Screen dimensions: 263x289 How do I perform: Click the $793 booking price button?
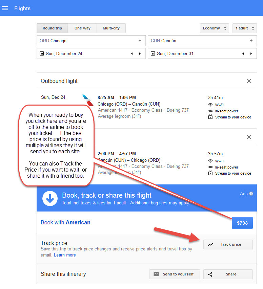point(242,223)
